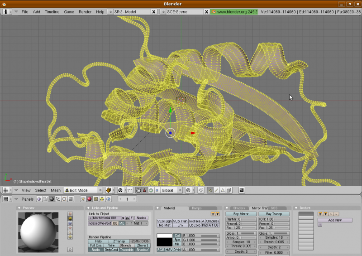
Task: Toggle the Wire render option
Action: [x=112, y=245]
